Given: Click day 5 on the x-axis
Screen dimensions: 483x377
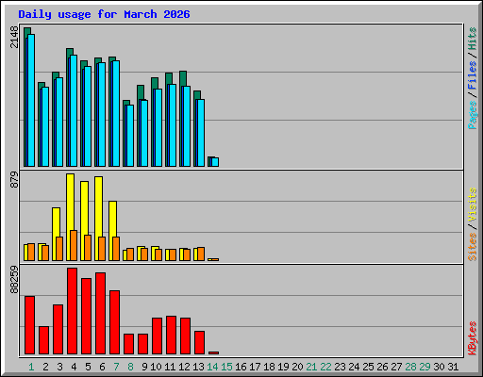Looking at the screenshot, I should [x=88, y=367].
